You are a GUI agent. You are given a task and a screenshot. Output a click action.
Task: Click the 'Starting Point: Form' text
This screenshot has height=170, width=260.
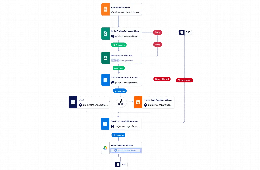[120, 8]
